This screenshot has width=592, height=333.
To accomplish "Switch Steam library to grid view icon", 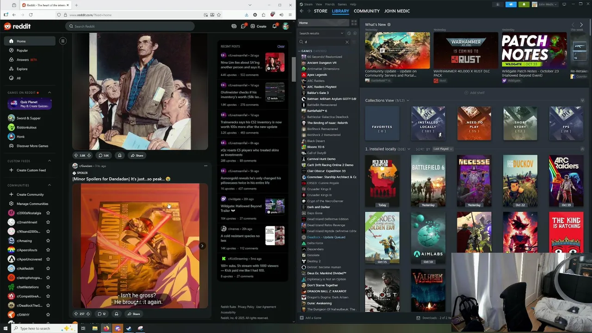I will click(x=354, y=23).
